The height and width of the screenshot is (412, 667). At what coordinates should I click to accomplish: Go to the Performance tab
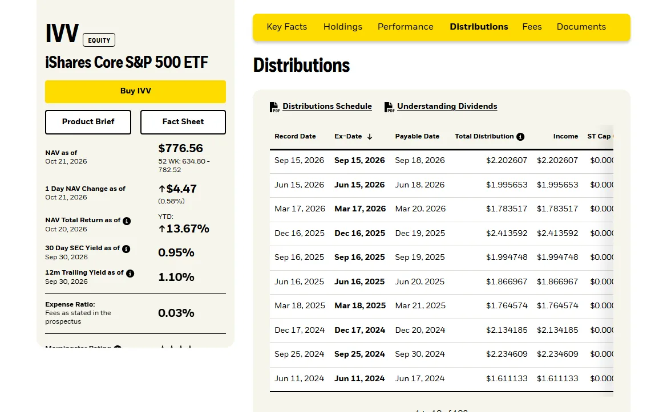tap(405, 27)
